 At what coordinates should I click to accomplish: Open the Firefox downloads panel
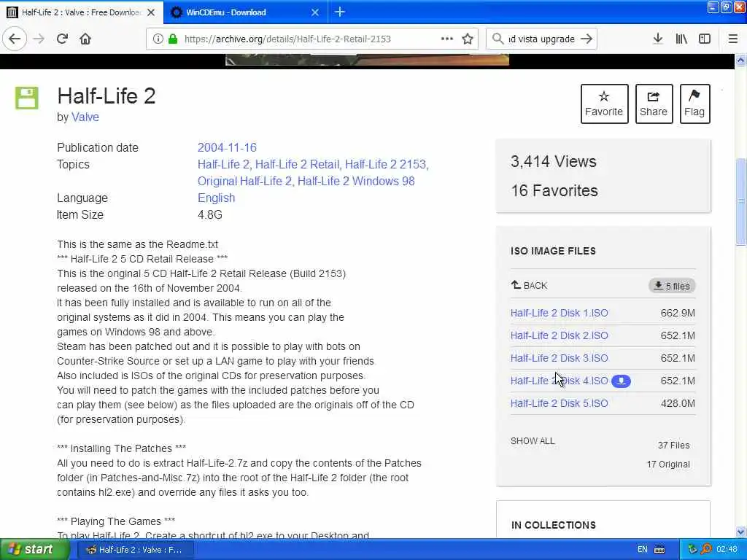(x=657, y=39)
